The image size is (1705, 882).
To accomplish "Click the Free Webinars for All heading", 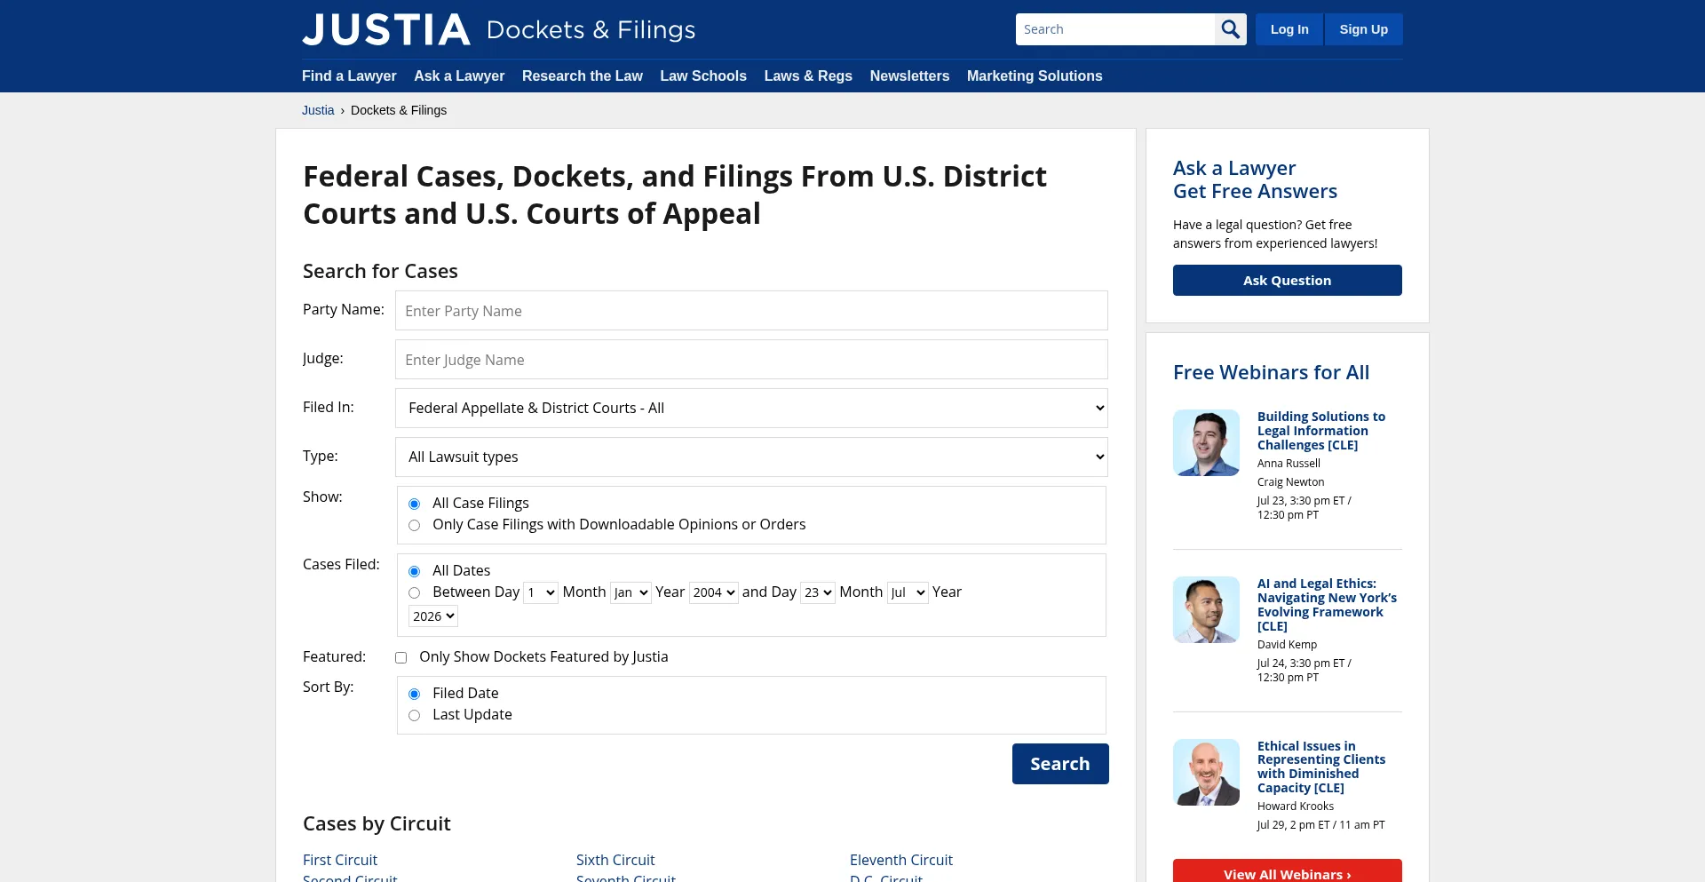I will [x=1271, y=372].
